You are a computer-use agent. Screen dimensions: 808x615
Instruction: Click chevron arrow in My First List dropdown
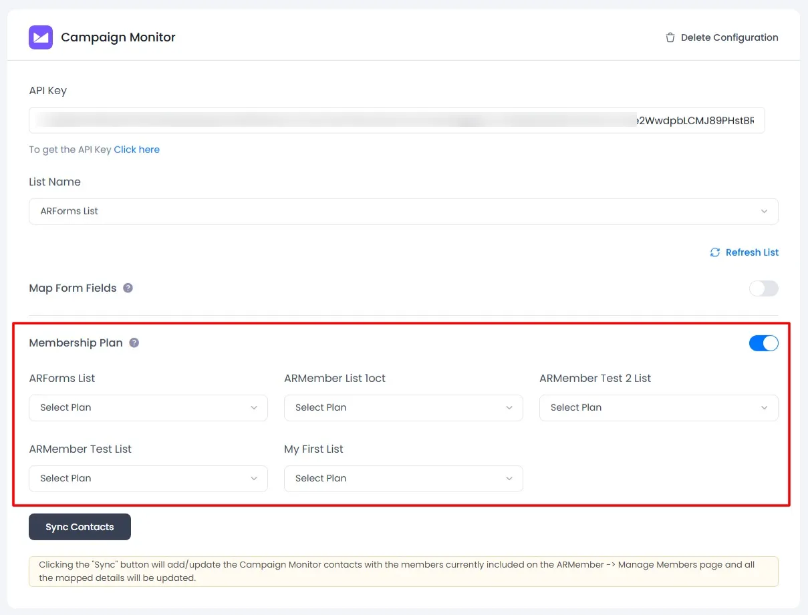[x=509, y=479]
